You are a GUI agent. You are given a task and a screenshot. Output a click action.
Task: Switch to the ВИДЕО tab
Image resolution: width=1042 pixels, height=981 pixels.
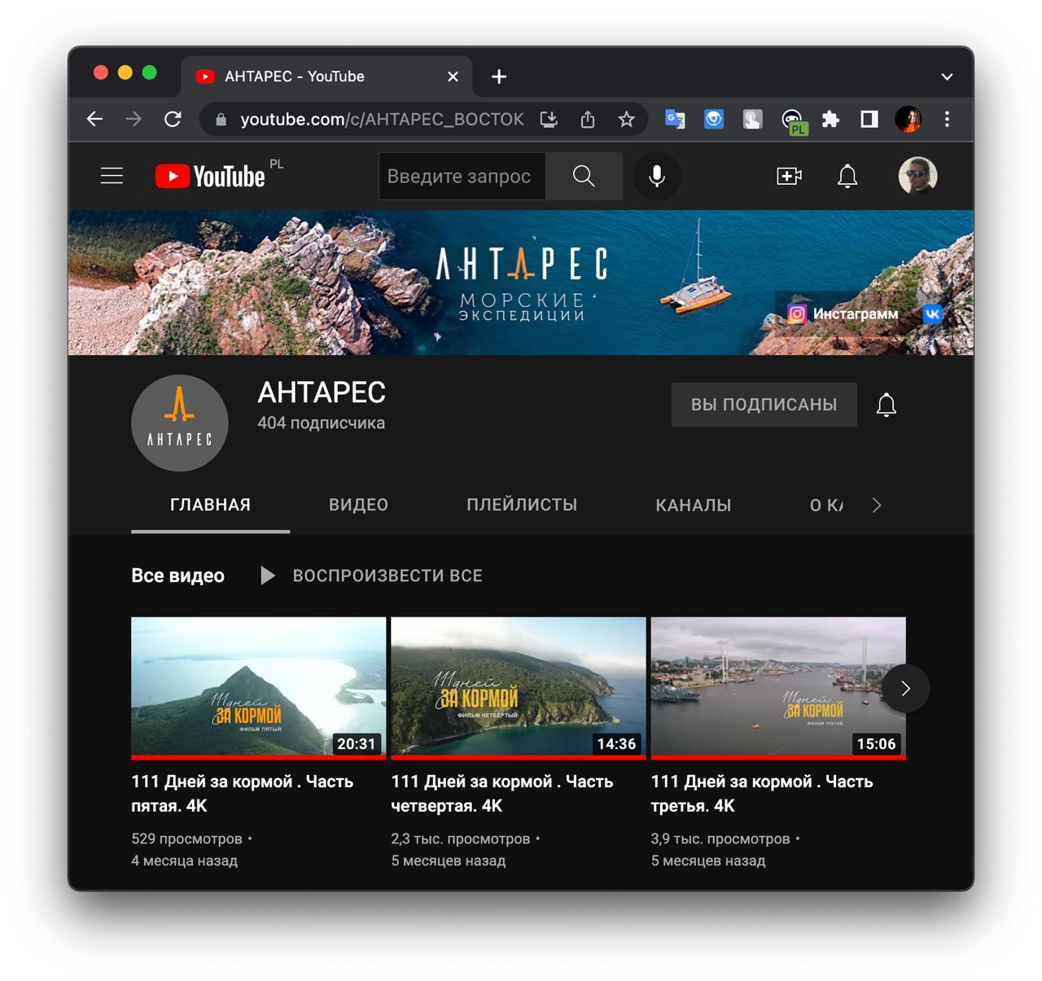click(x=358, y=505)
